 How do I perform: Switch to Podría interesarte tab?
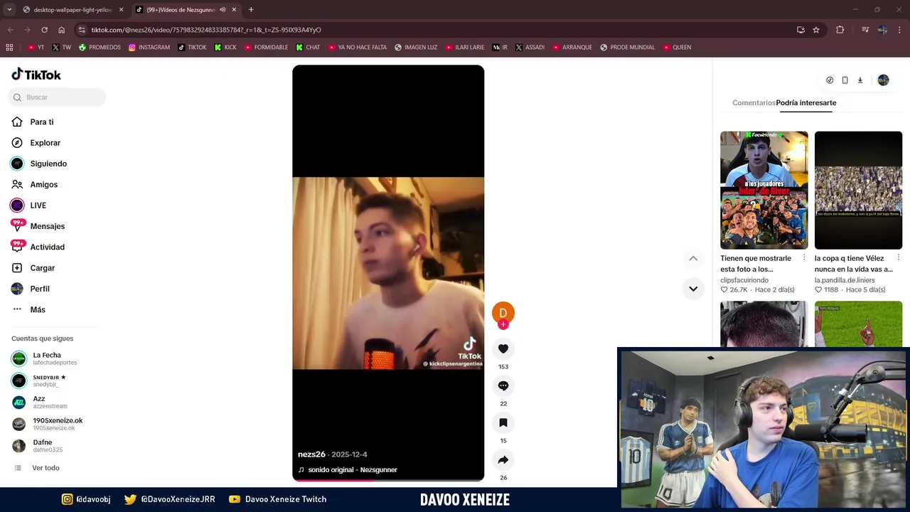(x=806, y=102)
